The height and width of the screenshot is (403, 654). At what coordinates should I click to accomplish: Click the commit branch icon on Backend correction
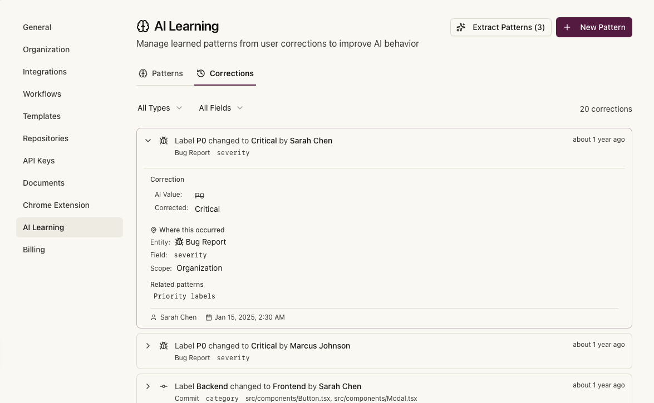[163, 386]
